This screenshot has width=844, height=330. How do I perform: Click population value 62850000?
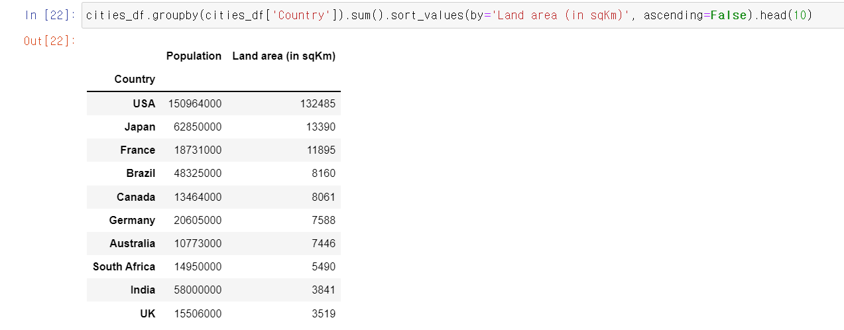point(198,127)
